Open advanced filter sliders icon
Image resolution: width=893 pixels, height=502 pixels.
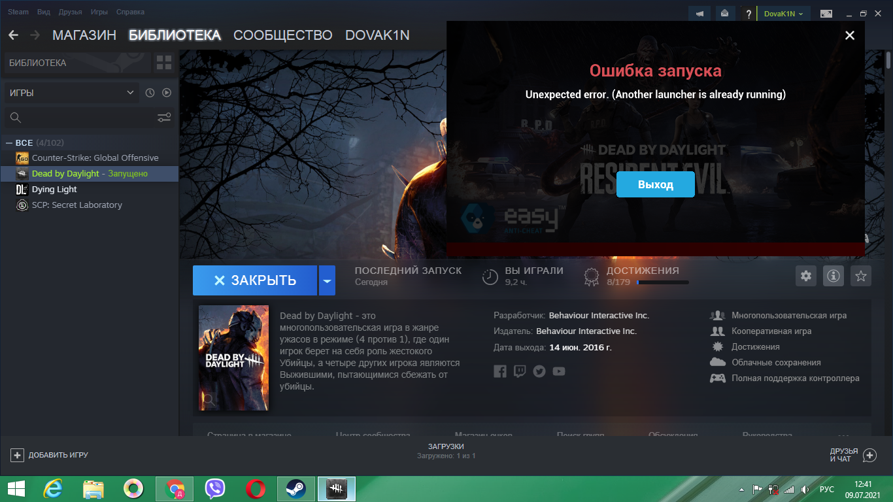[x=164, y=118]
